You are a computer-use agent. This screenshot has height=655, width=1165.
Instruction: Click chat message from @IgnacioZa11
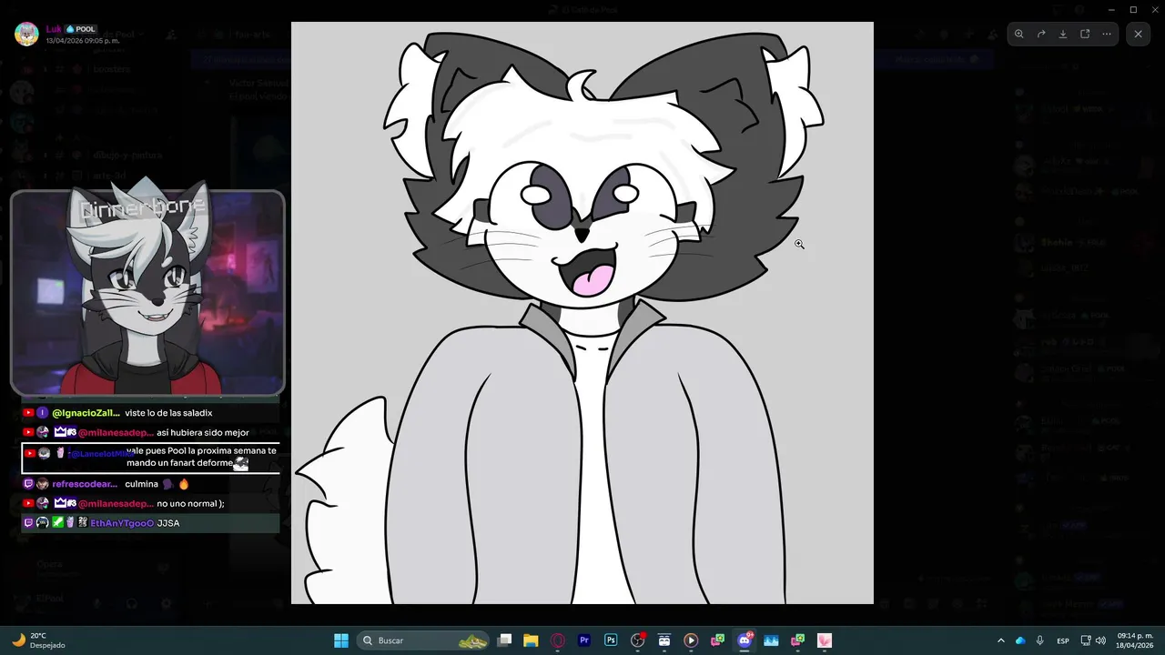point(150,413)
